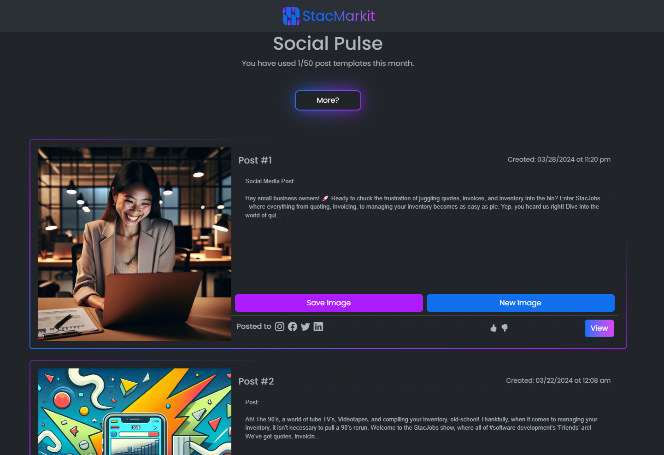Click the LinkedIn icon on Post #1
The image size is (664, 455).
click(318, 327)
